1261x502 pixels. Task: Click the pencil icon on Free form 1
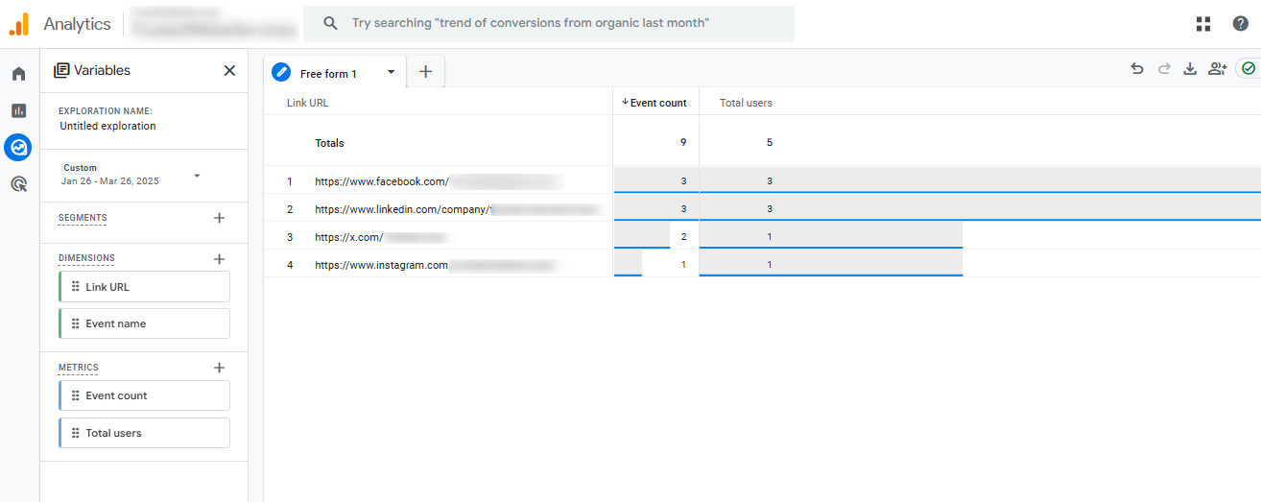[281, 72]
